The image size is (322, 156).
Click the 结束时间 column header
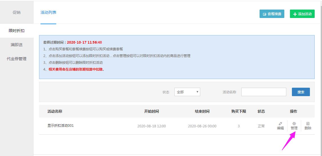(x=202, y=112)
